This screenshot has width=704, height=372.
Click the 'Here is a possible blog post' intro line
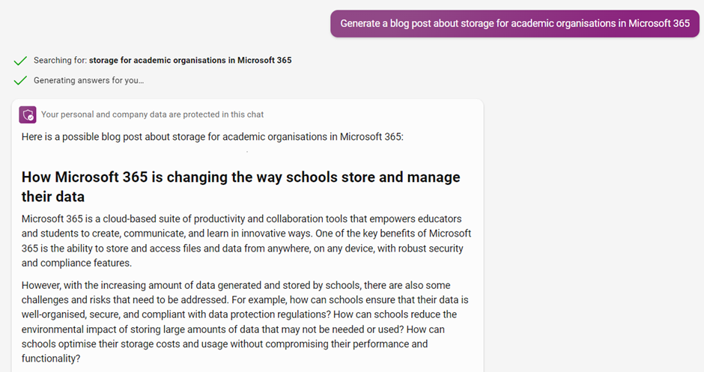pyautogui.click(x=212, y=137)
